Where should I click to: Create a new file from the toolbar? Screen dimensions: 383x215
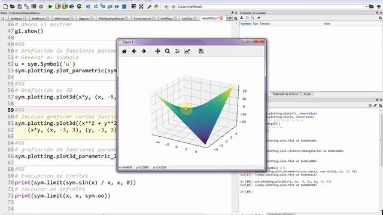tap(5, 7)
